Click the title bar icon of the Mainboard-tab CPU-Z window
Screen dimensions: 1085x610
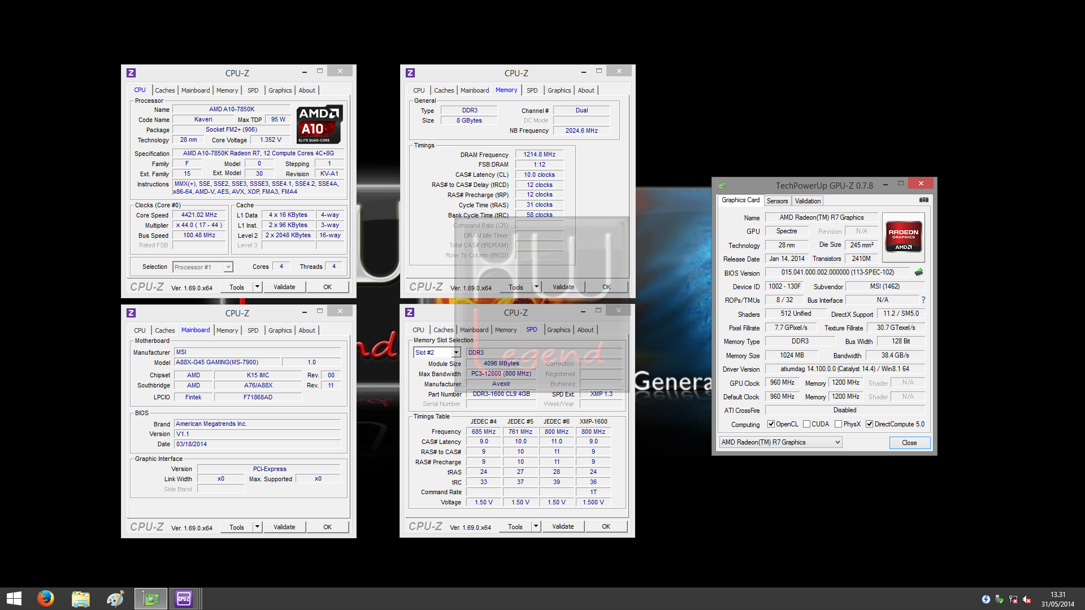pos(131,313)
